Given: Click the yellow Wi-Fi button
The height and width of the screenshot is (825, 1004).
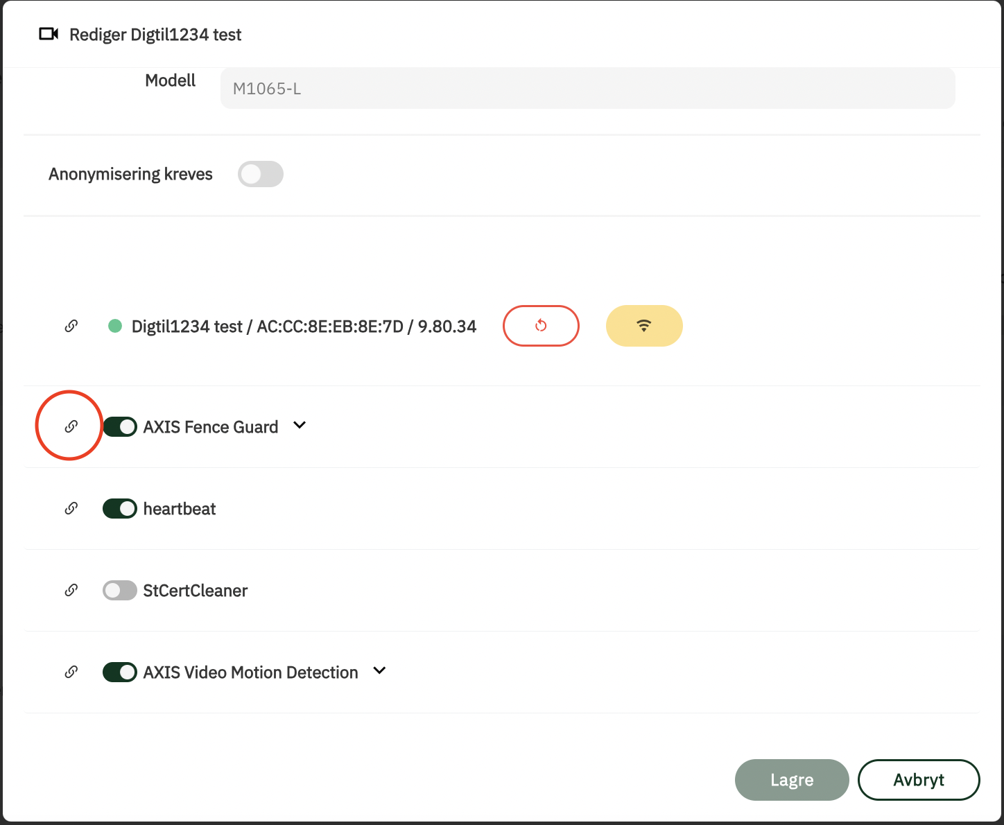Looking at the screenshot, I should click(x=644, y=326).
